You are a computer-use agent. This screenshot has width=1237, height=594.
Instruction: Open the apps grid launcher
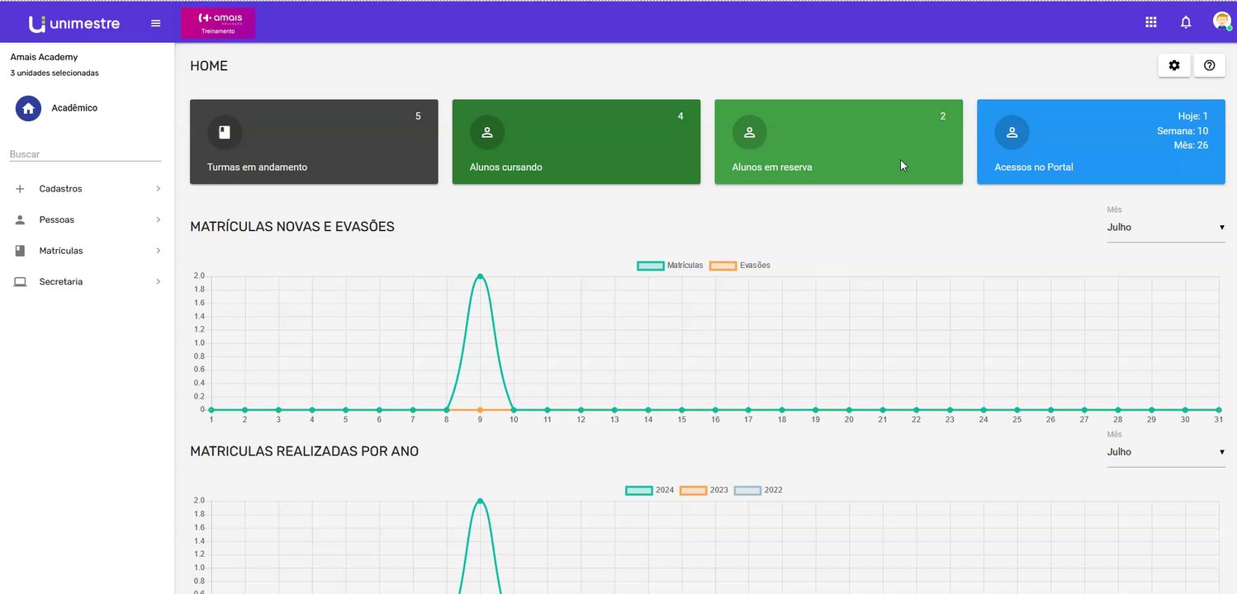(x=1151, y=22)
